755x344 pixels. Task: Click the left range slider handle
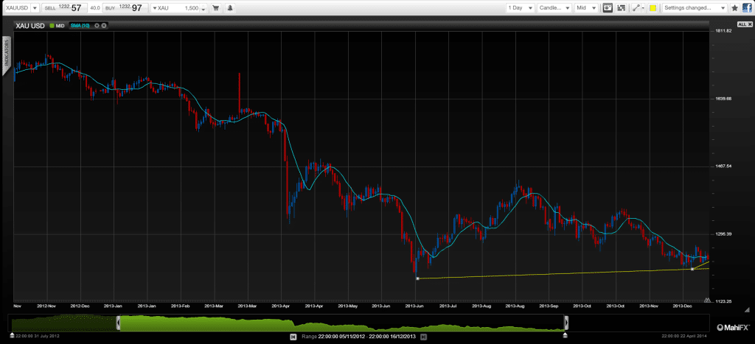119,323
